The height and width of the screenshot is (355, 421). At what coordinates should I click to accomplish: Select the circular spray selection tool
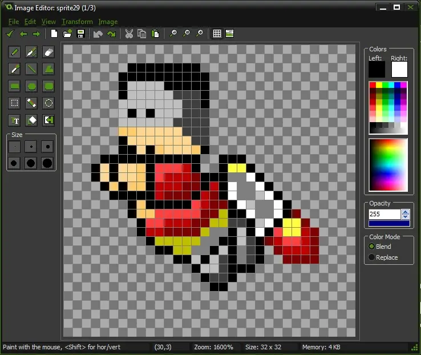click(48, 103)
